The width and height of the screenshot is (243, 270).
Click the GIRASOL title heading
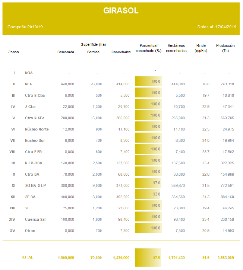[x=121, y=11]
